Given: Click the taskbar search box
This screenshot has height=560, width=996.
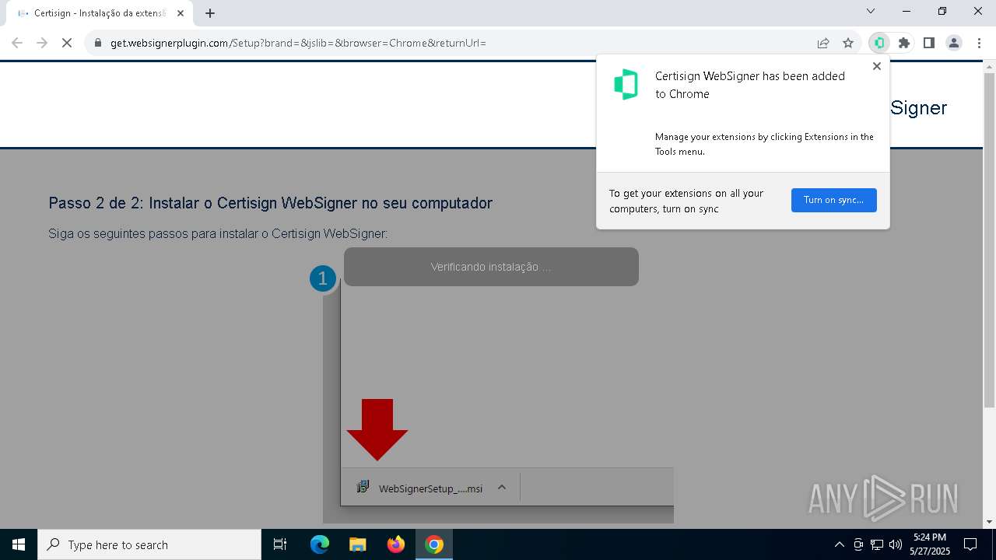Looking at the screenshot, I should click(x=149, y=544).
